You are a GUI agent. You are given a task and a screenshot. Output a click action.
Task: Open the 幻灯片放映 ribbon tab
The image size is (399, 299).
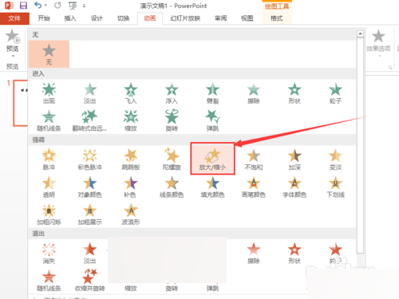(185, 18)
